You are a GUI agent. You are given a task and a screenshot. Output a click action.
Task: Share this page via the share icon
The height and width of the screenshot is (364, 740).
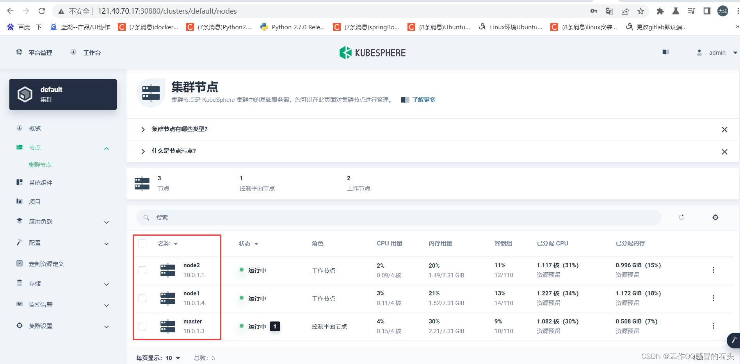coord(625,11)
